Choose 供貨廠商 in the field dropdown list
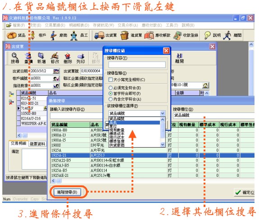The height and width of the screenshot is (220, 259). (134, 145)
